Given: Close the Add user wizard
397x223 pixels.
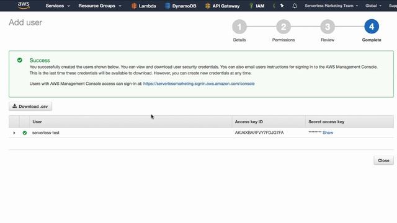Looking at the screenshot, I should pyautogui.click(x=383, y=160).
